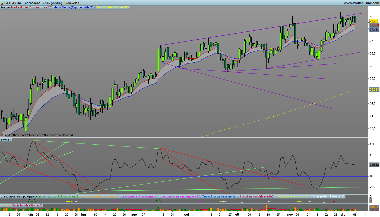Click the 0,5562 oscillator value tag
The width and height of the screenshot is (380, 217).
pyautogui.click(x=374, y=165)
